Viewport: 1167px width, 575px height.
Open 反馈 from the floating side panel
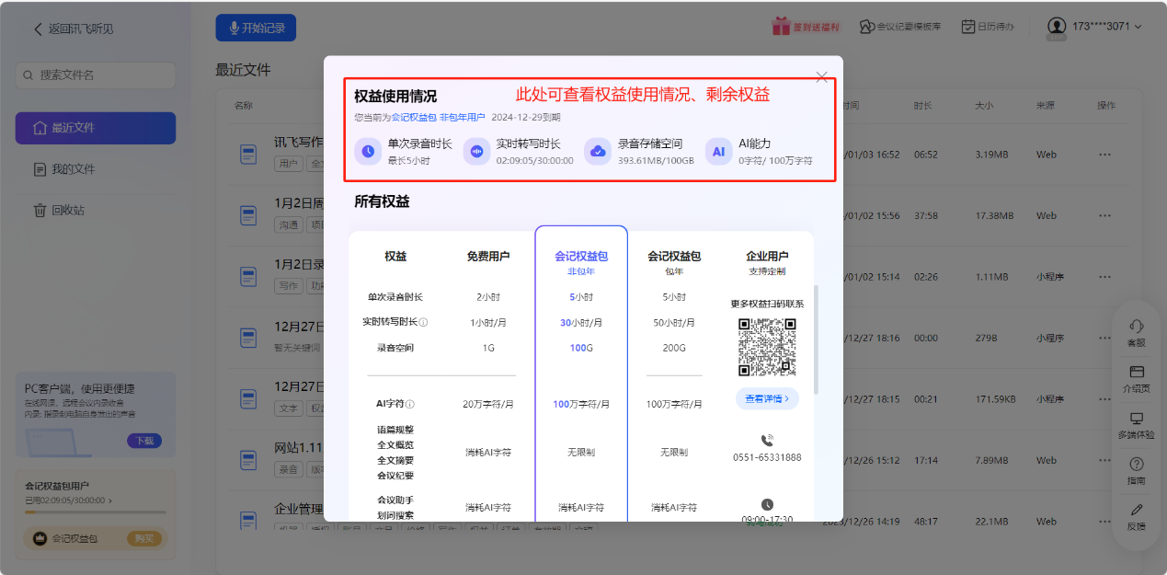click(1137, 516)
